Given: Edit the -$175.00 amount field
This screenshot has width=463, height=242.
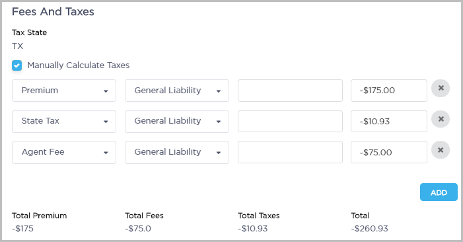Looking at the screenshot, I should coord(389,91).
